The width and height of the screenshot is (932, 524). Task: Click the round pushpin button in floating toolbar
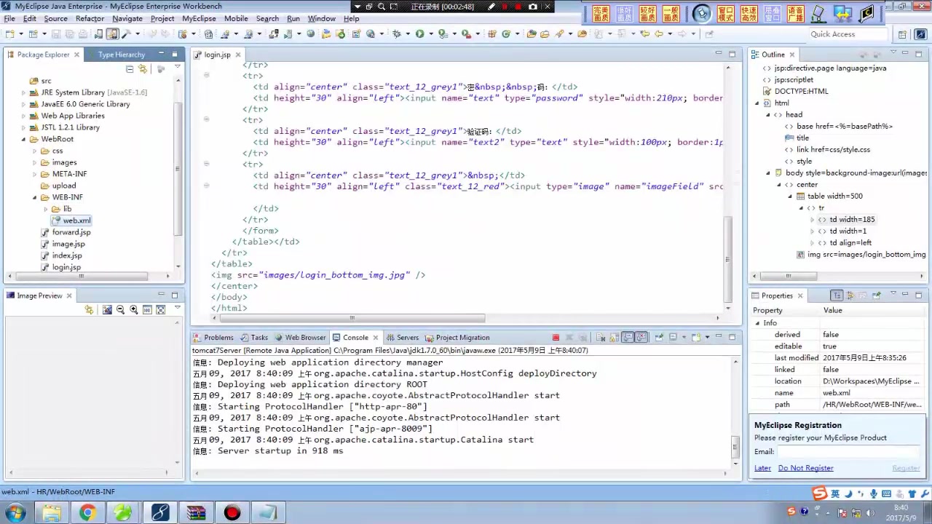[702, 13]
